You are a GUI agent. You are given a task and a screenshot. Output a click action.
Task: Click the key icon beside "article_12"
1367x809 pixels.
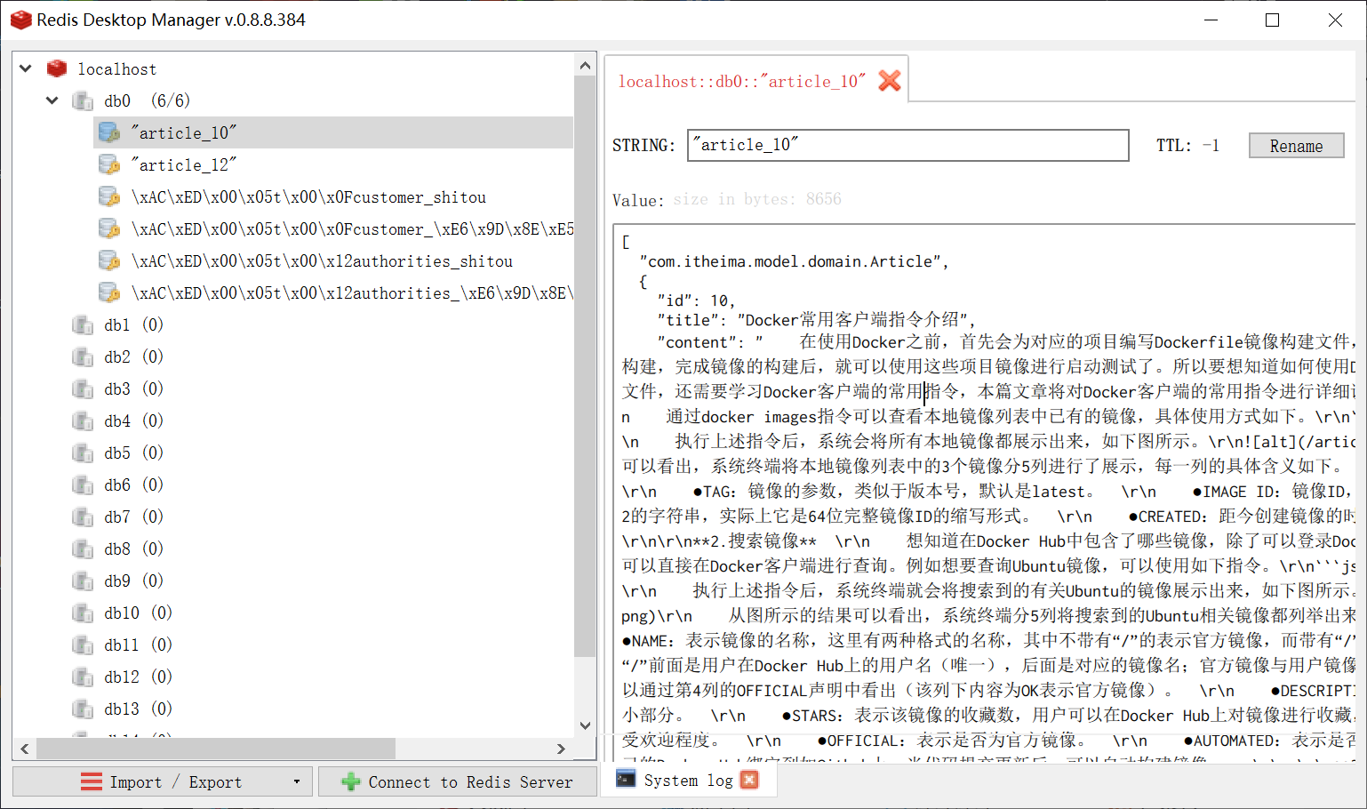(x=109, y=164)
